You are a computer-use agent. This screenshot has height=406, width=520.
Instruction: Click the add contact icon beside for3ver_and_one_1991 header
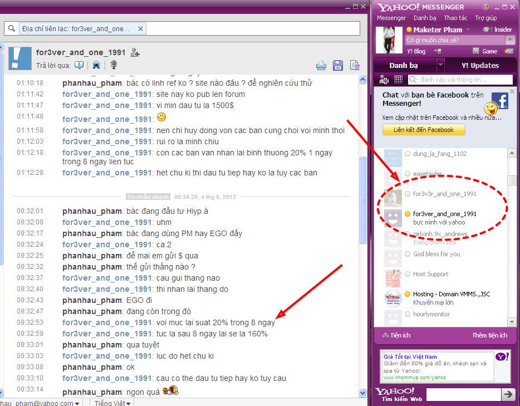pyautogui.click(x=135, y=52)
